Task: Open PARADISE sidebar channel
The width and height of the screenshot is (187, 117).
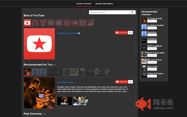Action: pos(152,39)
